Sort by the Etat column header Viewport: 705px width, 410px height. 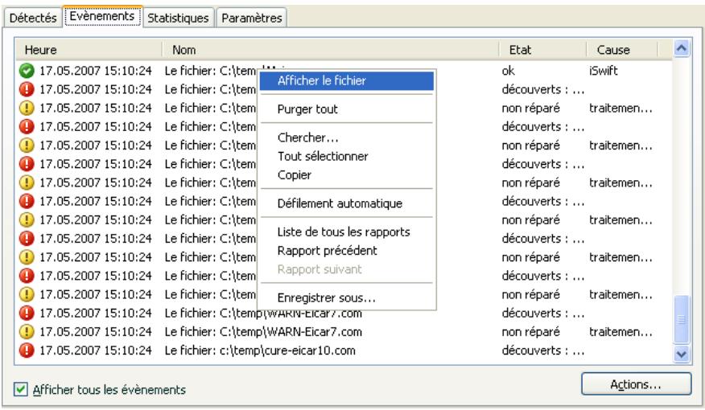pos(542,50)
